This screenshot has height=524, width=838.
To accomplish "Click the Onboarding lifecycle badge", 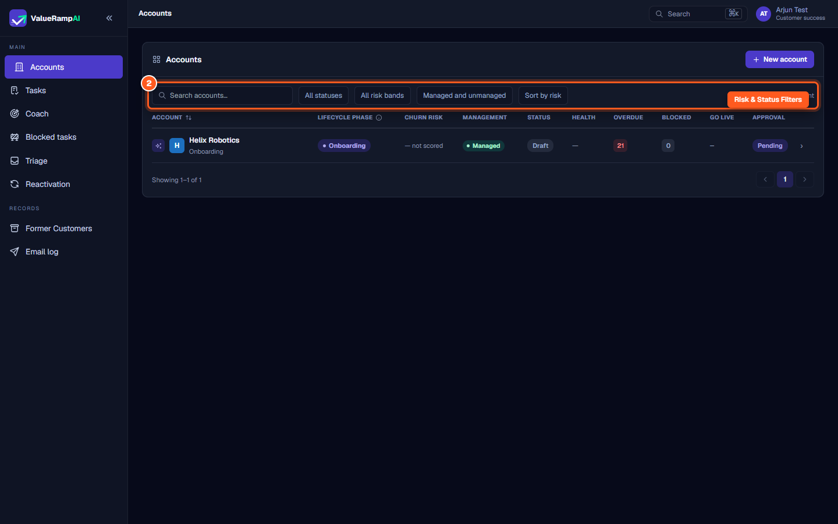I will (344, 146).
